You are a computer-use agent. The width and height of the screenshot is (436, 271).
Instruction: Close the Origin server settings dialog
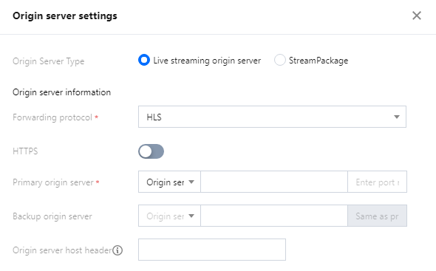[417, 16]
